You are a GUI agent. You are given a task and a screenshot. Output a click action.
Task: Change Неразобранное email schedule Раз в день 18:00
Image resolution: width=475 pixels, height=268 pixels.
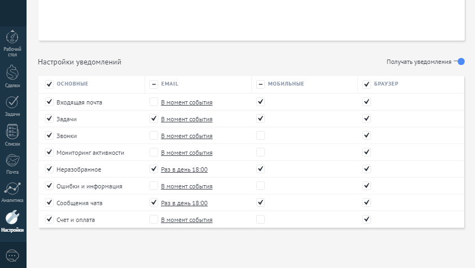(184, 169)
